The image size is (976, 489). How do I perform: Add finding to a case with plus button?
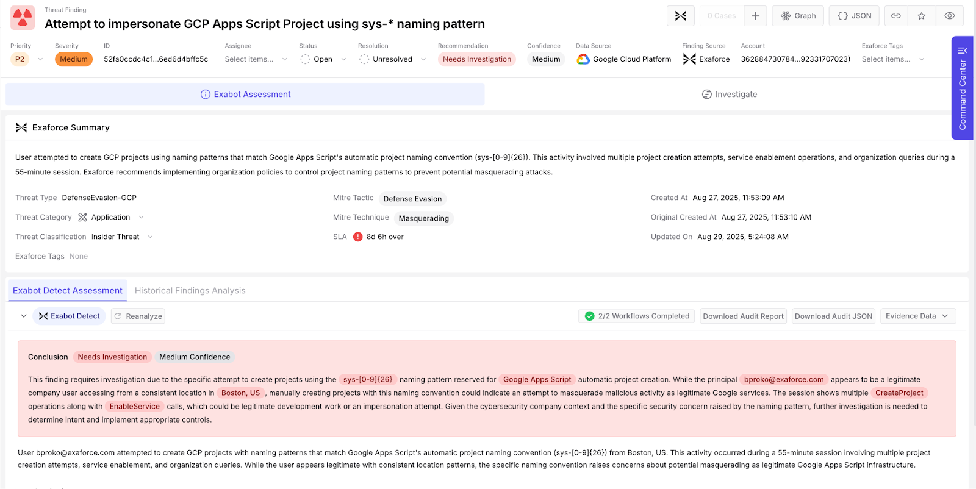[x=755, y=16]
